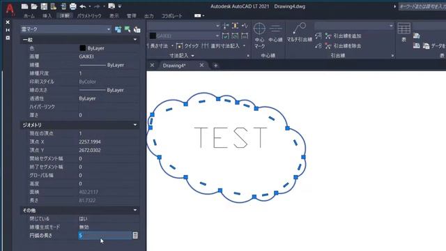Click the New drawing icon

coord(25,6)
